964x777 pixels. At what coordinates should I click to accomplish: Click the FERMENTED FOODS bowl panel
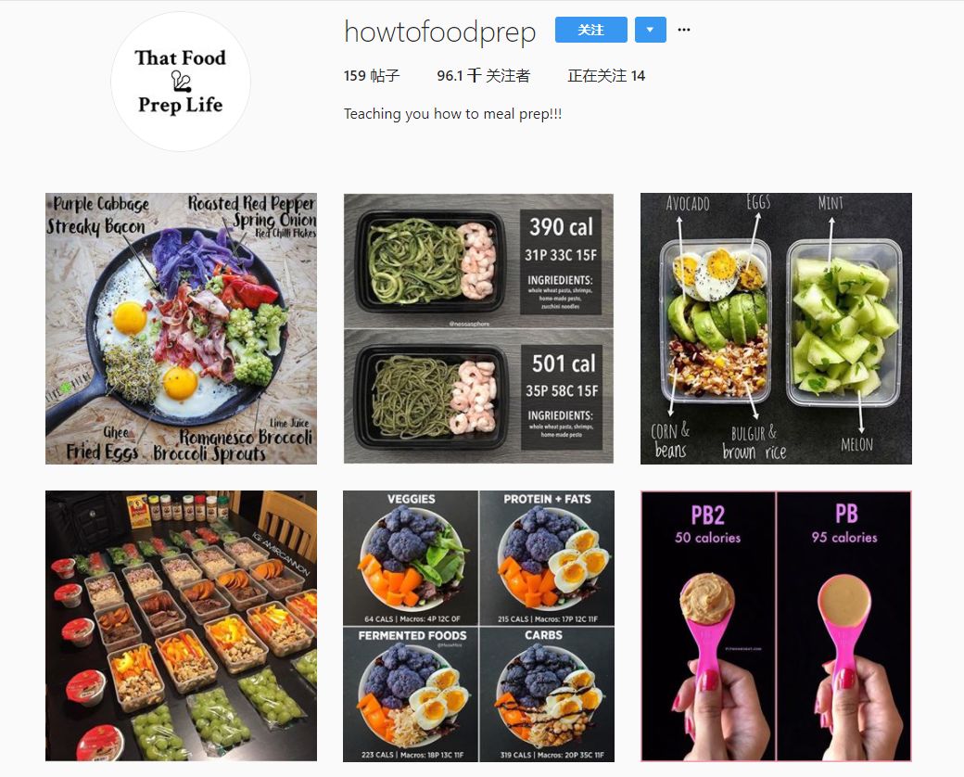[x=411, y=694]
